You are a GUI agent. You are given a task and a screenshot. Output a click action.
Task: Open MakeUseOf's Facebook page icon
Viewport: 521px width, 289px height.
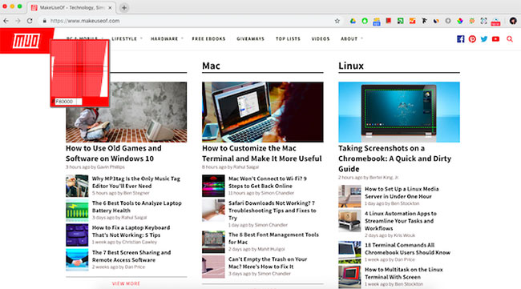(461, 38)
